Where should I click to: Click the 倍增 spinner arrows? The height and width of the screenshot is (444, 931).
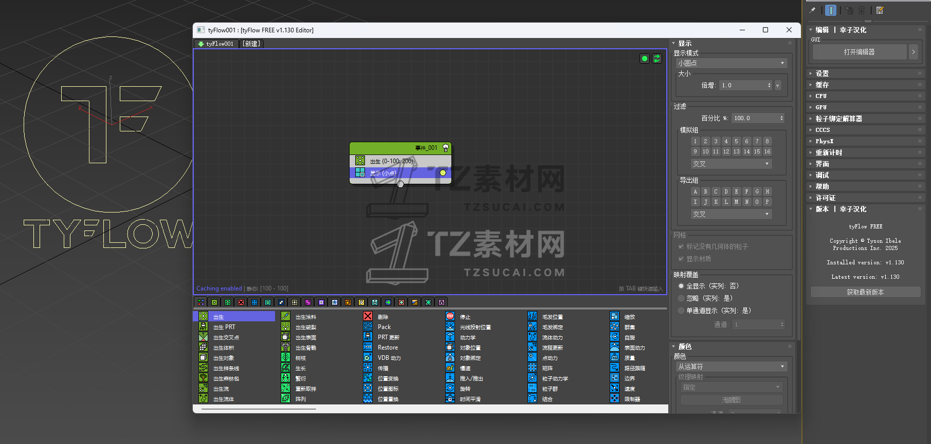[x=769, y=85]
